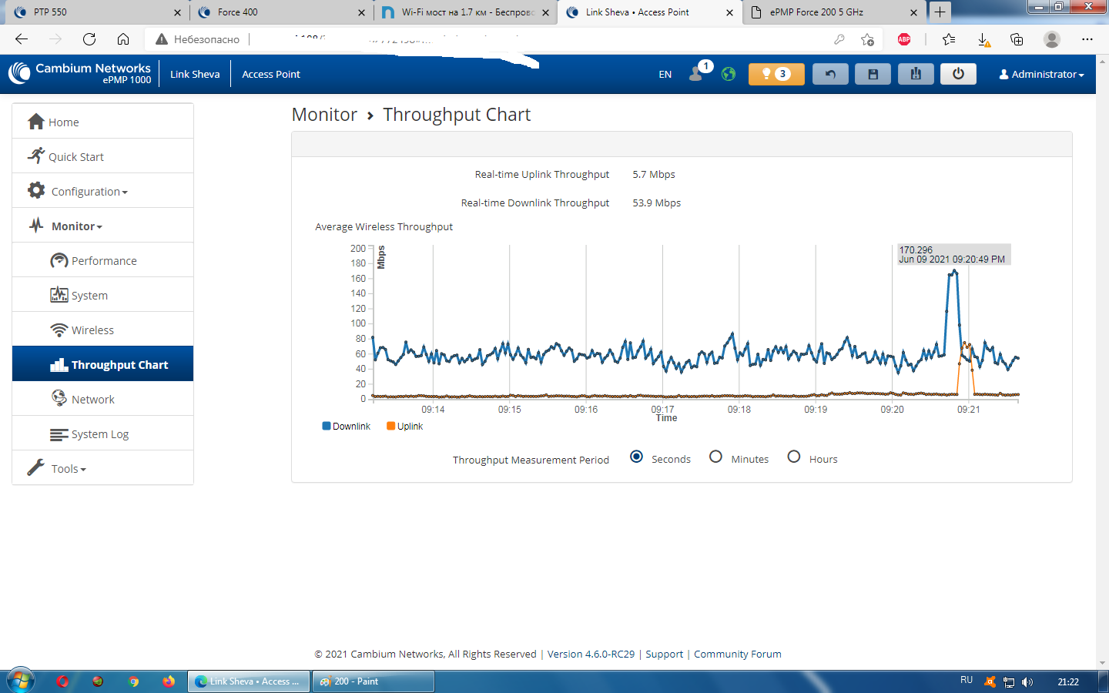
Task: Open the ABP Adblock Plus extension
Action: point(904,39)
